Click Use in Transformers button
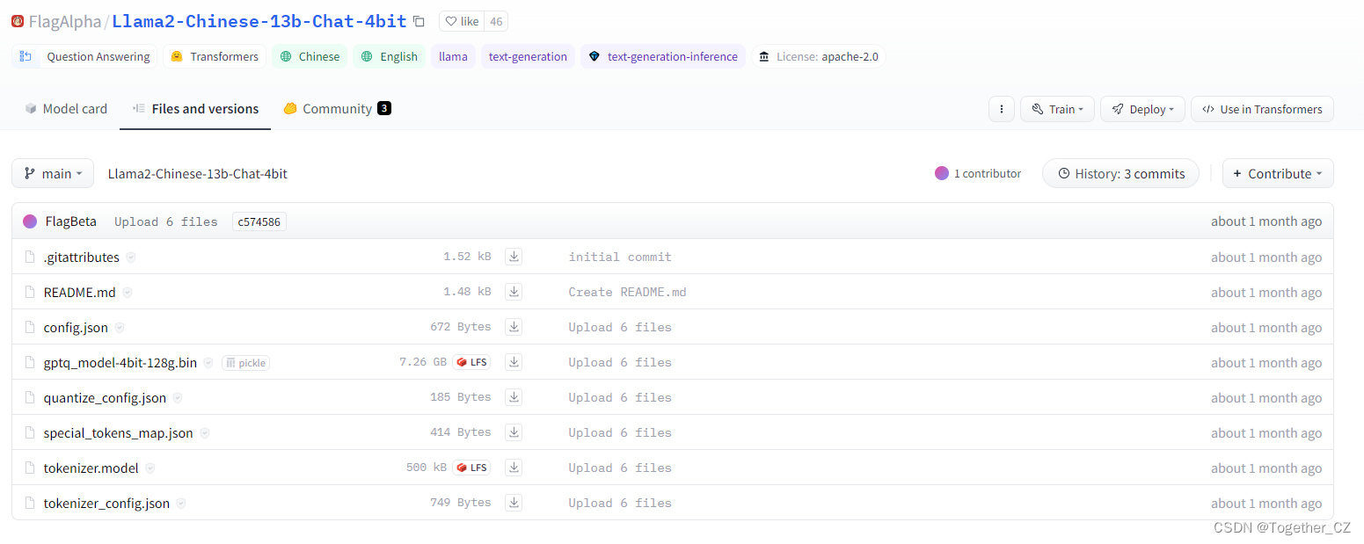Screen dimensions: 1364x544 (1262, 109)
